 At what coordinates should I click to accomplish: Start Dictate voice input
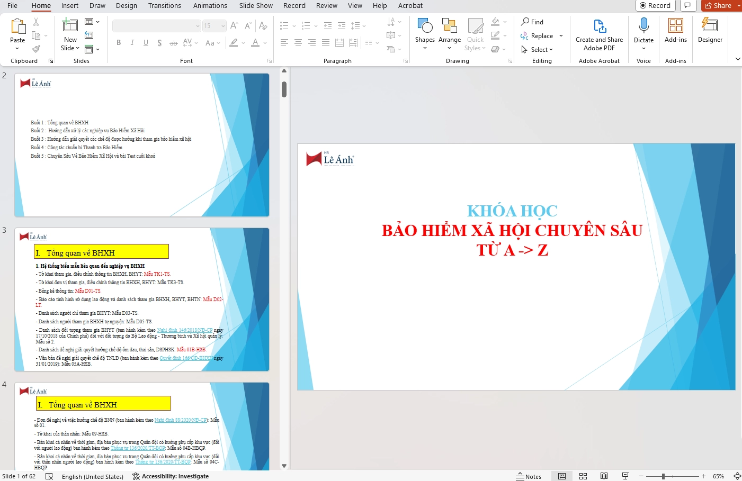pos(643,31)
